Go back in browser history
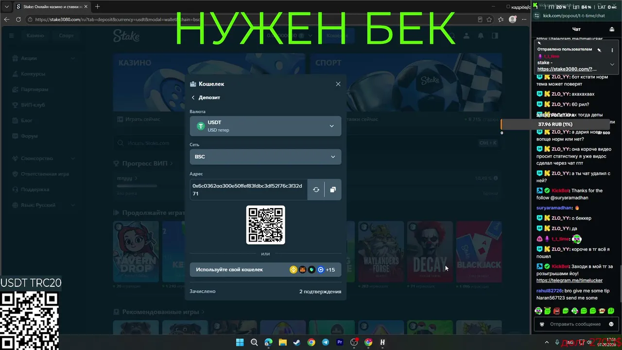Image resolution: width=622 pixels, height=350 pixels. tap(6, 19)
